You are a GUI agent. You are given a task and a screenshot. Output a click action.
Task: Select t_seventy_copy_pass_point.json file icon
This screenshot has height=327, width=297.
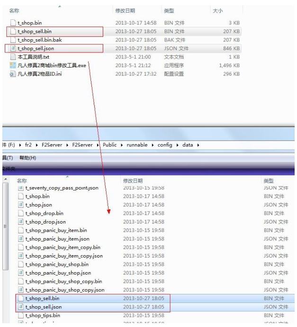21,188
